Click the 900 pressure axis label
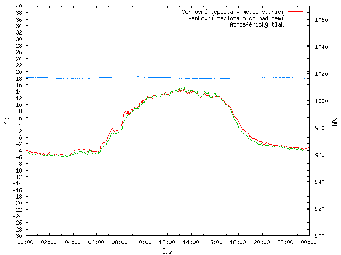The width and height of the screenshot is (341, 255). click(320, 236)
